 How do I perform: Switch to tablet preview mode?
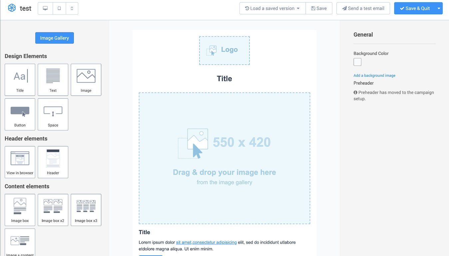[x=59, y=8]
